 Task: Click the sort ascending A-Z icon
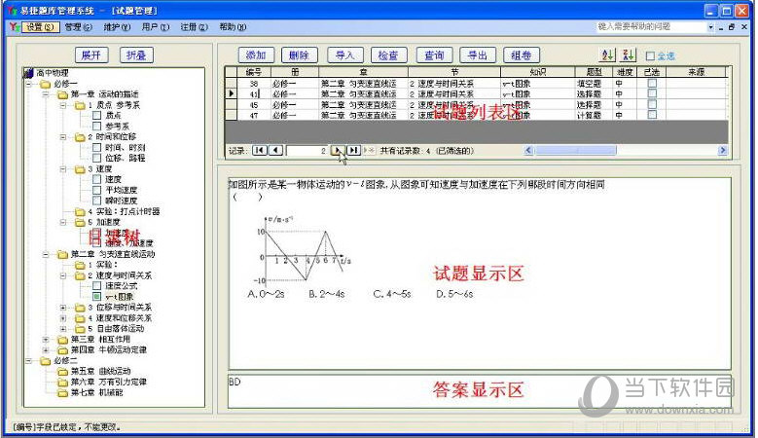pyautogui.click(x=606, y=55)
